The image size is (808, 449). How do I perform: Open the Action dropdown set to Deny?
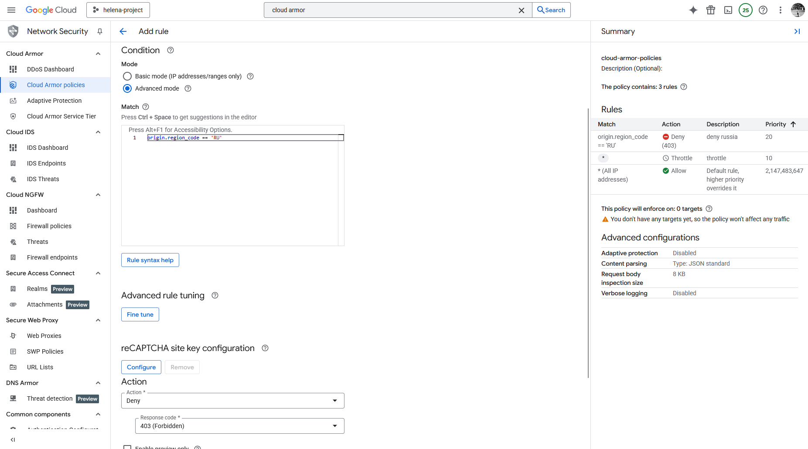(x=232, y=401)
